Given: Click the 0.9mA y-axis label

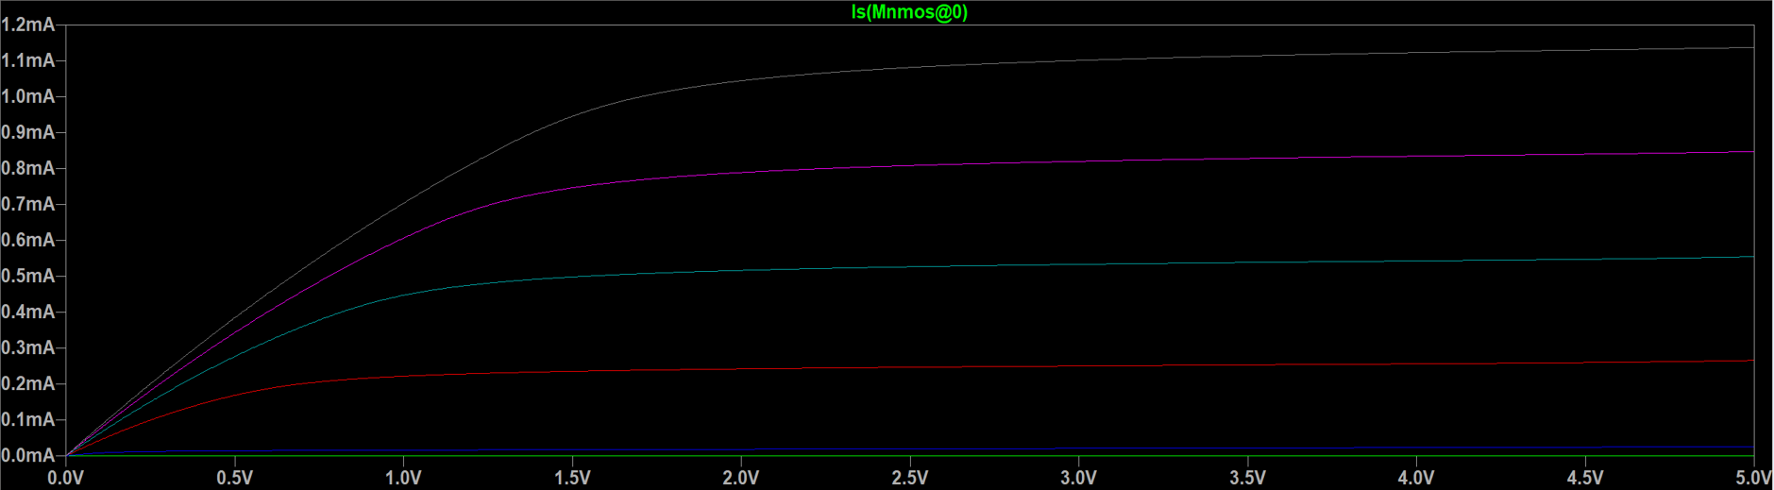Looking at the screenshot, I should coord(27,132).
